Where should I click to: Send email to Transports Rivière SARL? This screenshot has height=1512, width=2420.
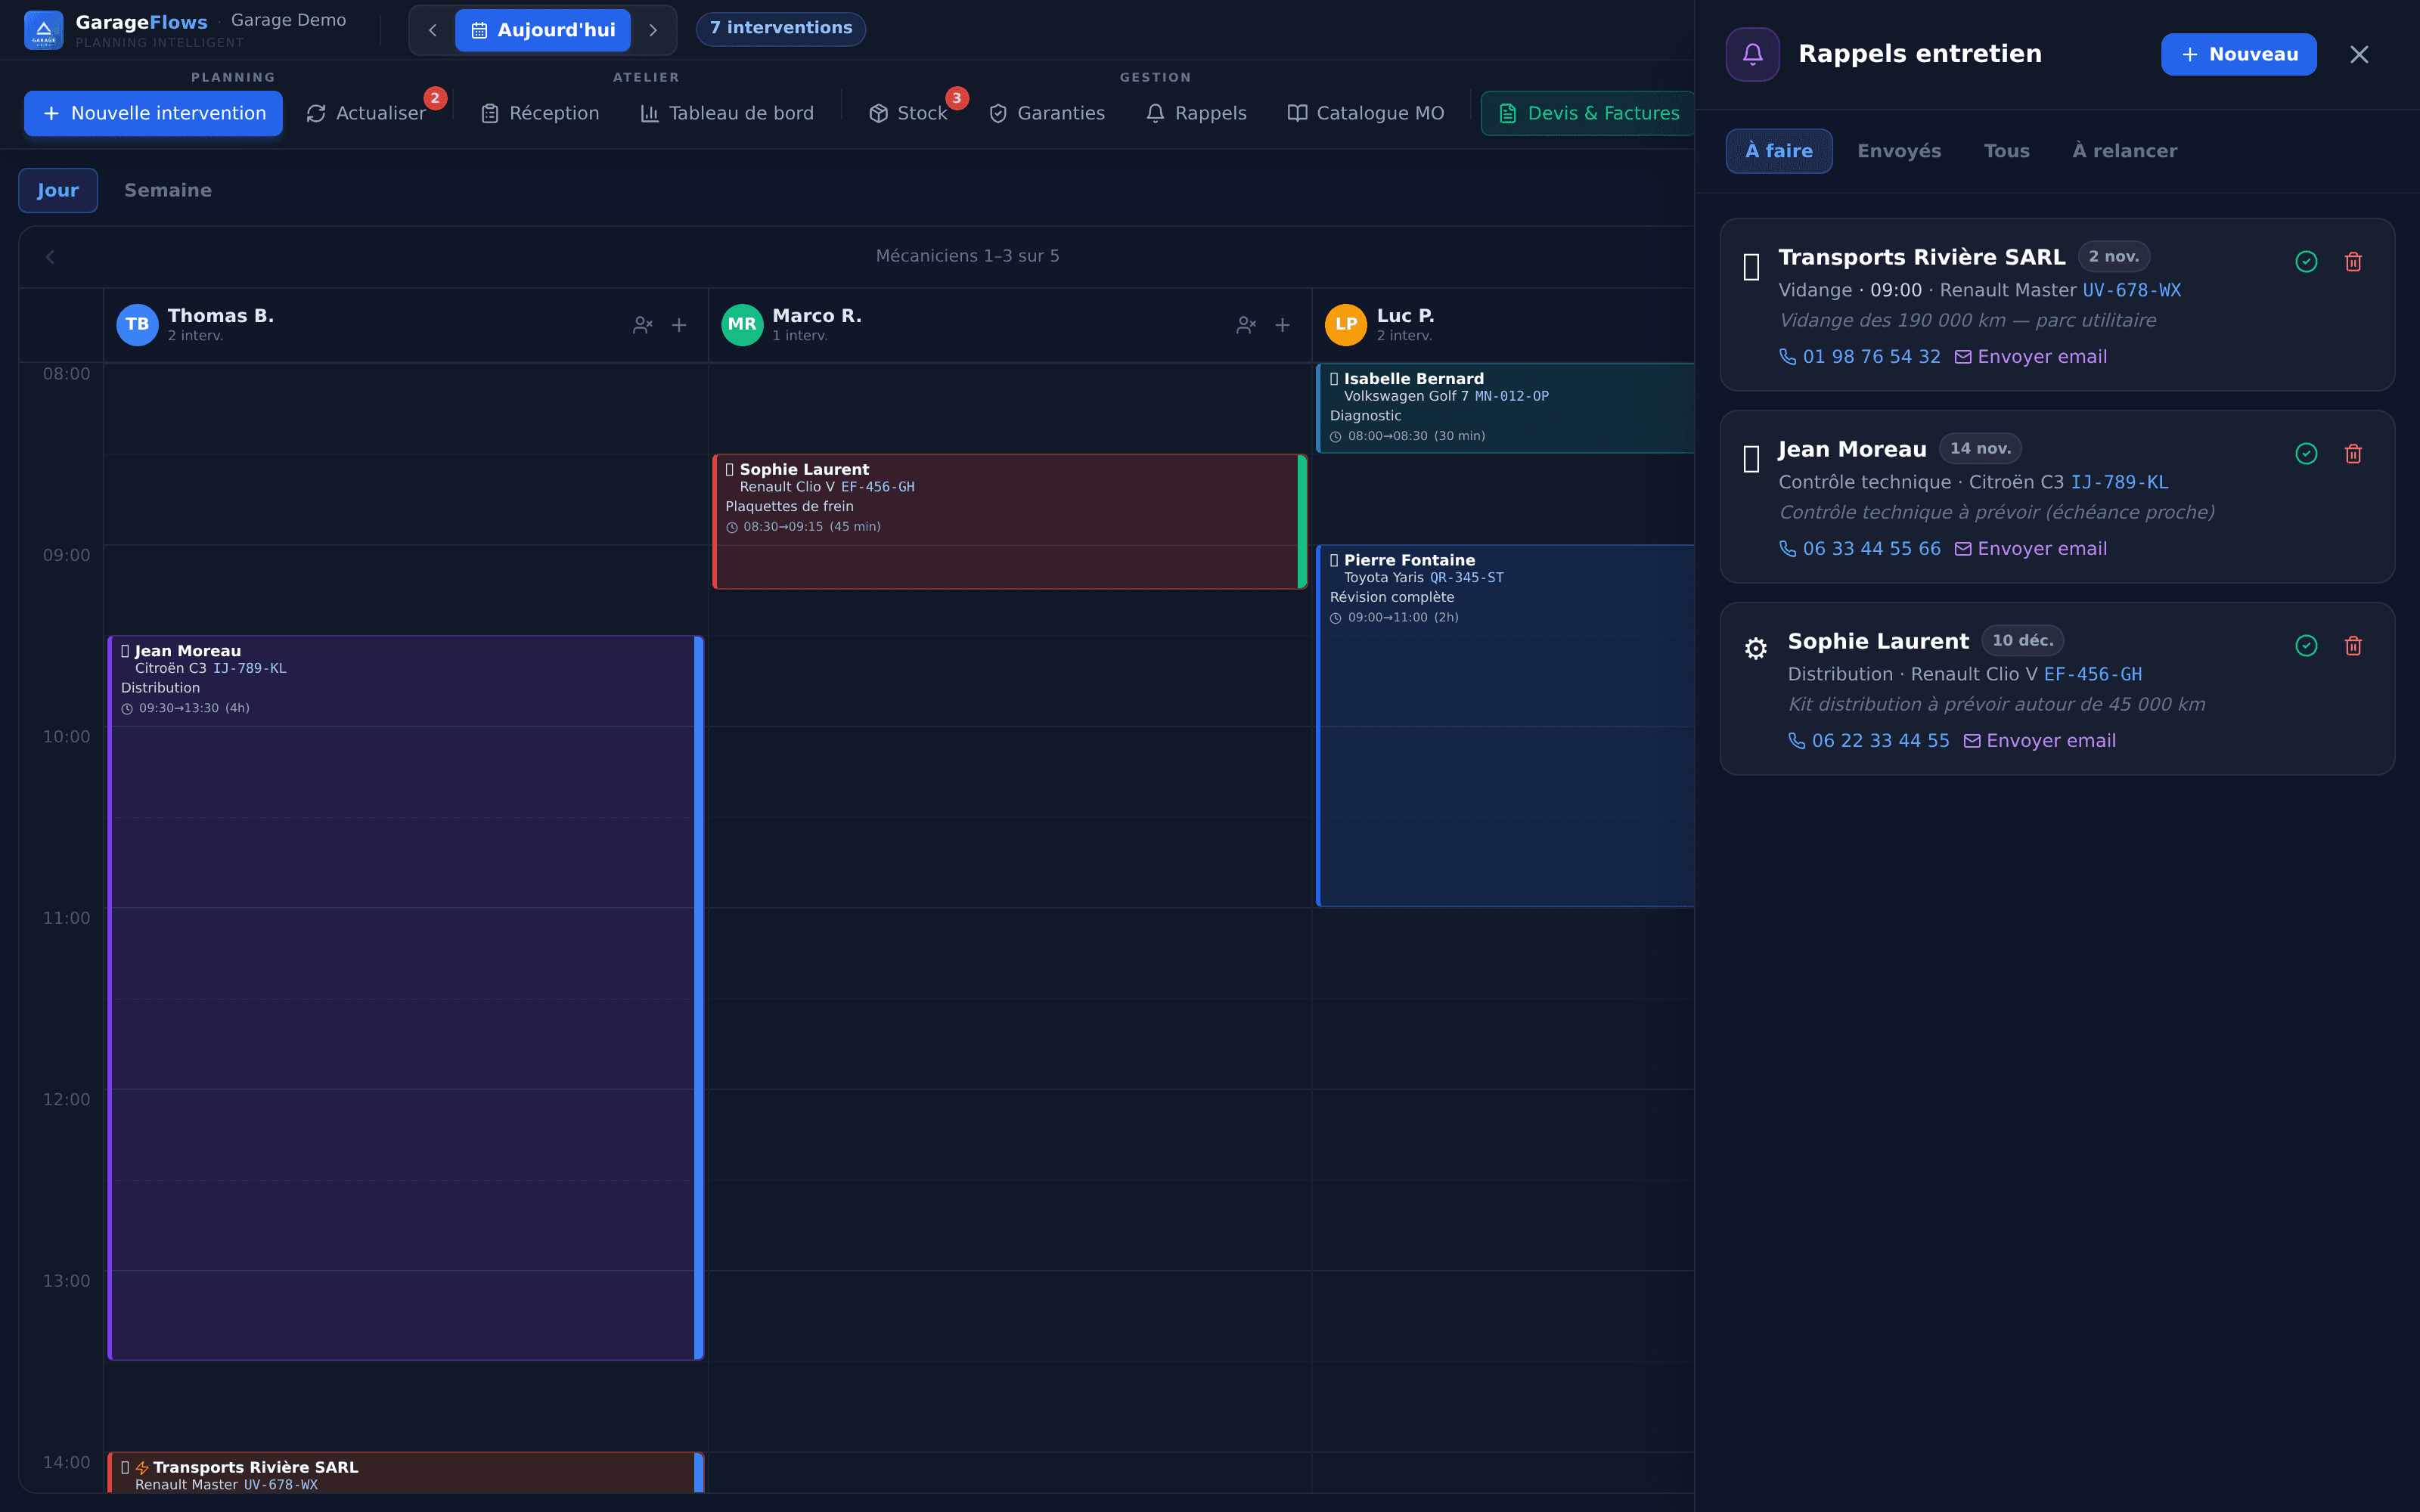[x=2031, y=357]
